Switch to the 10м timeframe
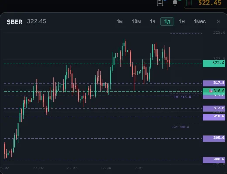Screen dimensions: 227x174 coord(136,21)
